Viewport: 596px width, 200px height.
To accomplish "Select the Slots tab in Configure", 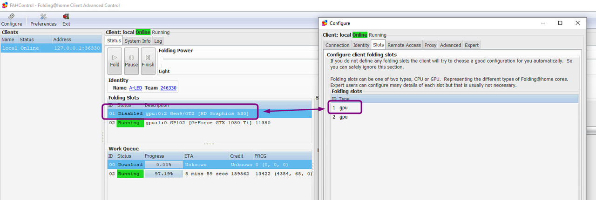I will click(378, 45).
